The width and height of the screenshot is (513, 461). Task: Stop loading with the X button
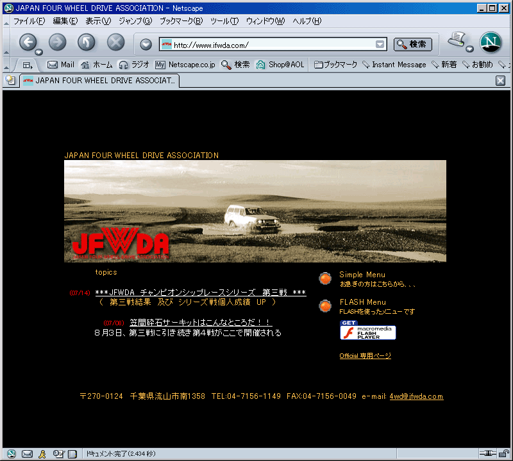tap(116, 42)
